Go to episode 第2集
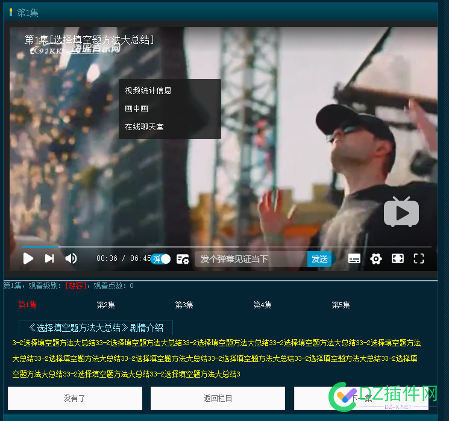This screenshot has height=421, width=449. tap(105, 305)
